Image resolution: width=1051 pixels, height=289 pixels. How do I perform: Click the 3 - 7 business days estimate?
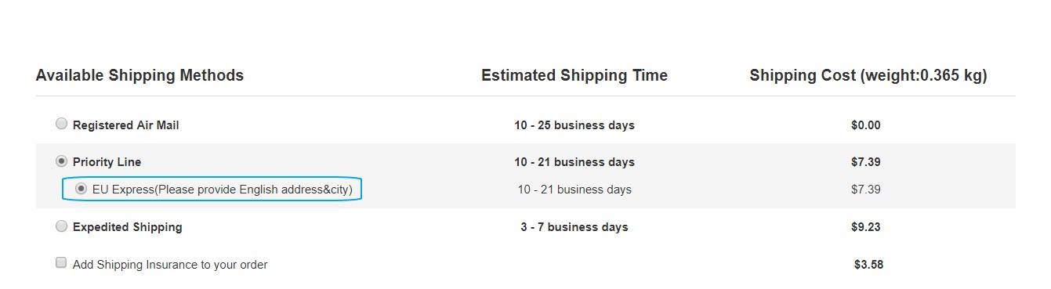click(x=574, y=227)
